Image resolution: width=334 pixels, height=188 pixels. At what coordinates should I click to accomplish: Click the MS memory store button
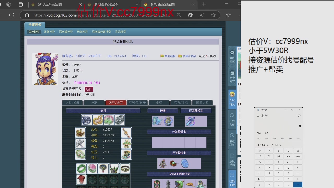290,138
